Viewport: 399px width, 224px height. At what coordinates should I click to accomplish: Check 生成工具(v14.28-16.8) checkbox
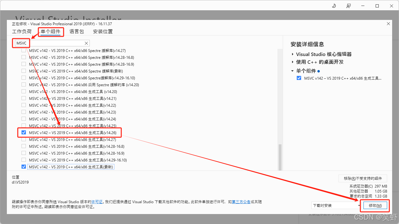24,146
